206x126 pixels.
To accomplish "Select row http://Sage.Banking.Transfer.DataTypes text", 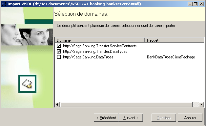I will pyautogui.click(x=95, y=52).
